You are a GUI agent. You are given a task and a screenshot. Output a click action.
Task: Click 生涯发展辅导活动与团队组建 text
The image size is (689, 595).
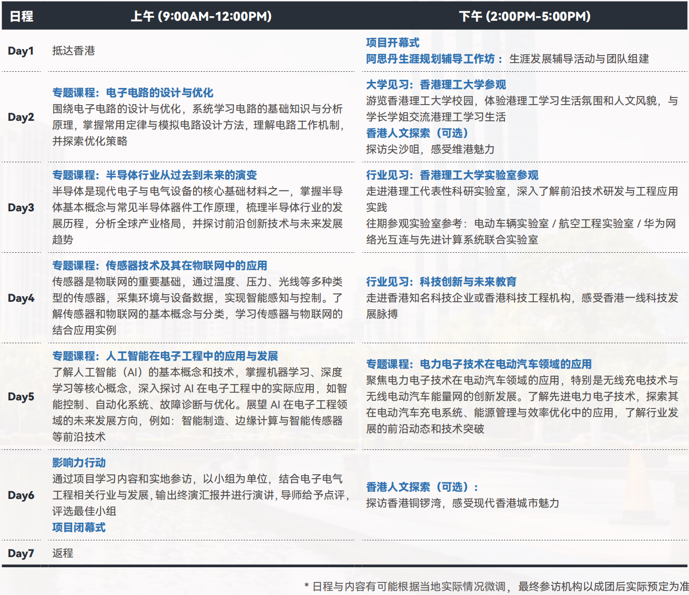tap(579, 59)
